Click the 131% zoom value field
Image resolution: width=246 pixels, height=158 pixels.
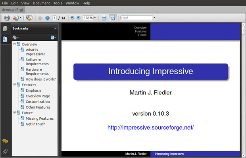pos(88,18)
